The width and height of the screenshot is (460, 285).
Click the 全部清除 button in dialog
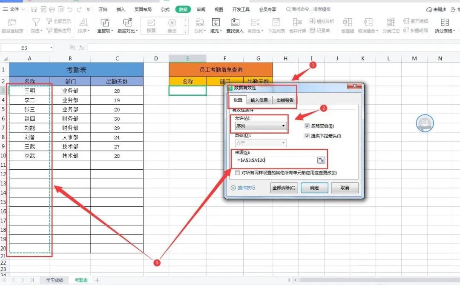pyautogui.click(x=284, y=188)
